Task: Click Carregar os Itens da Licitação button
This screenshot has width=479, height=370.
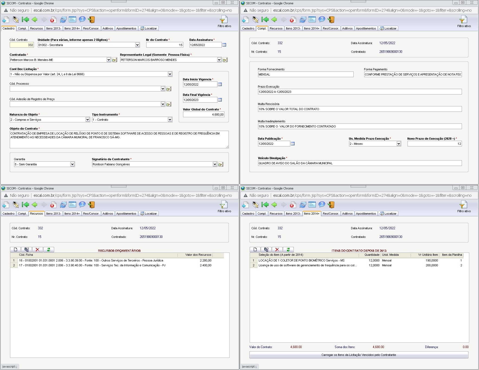Action: tap(359, 355)
